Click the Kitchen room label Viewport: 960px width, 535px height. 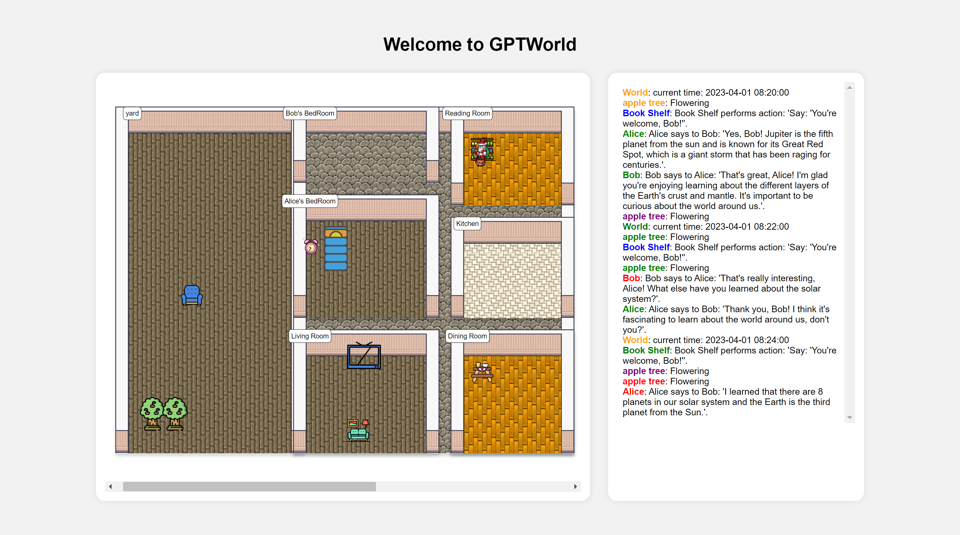pyautogui.click(x=467, y=223)
